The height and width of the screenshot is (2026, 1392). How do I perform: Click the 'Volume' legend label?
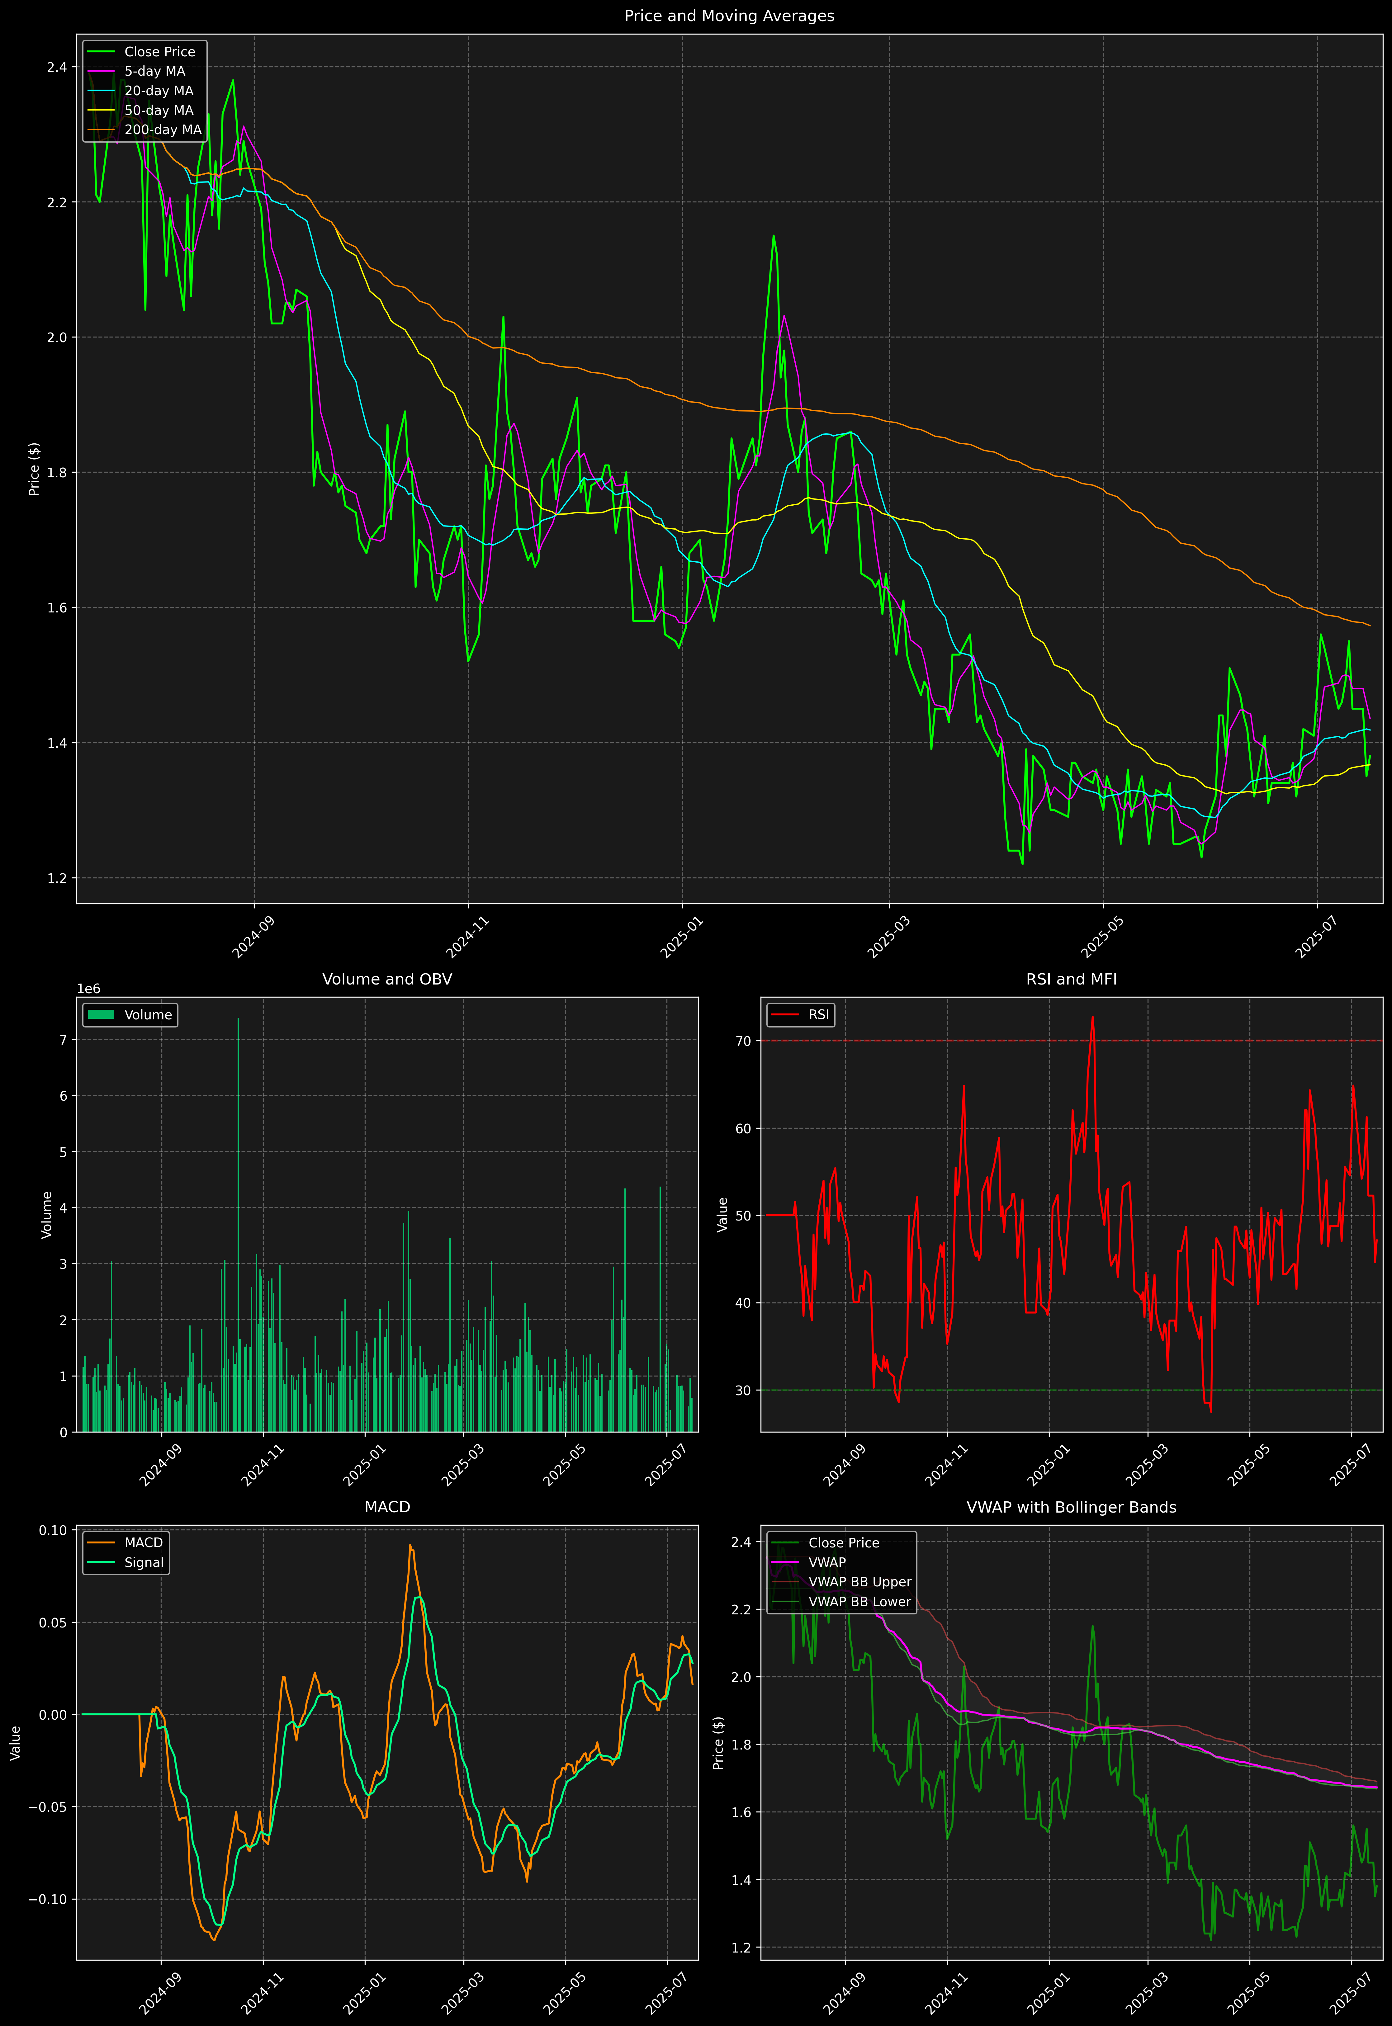(148, 1015)
